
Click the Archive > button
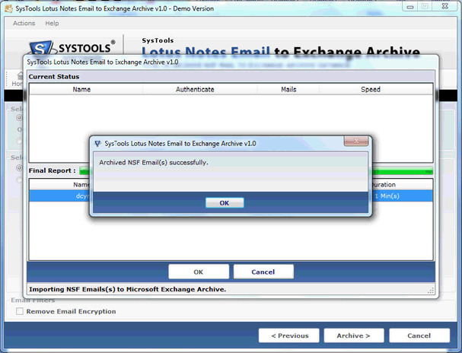(x=354, y=336)
